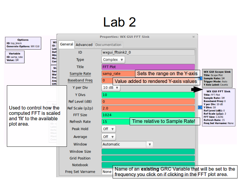Screen dimensions: 239x179
Task: Open the Window dropdown set to Automatic
Action: (128, 144)
